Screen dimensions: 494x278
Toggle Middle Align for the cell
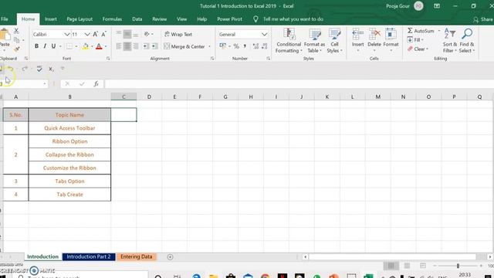point(127,34)
